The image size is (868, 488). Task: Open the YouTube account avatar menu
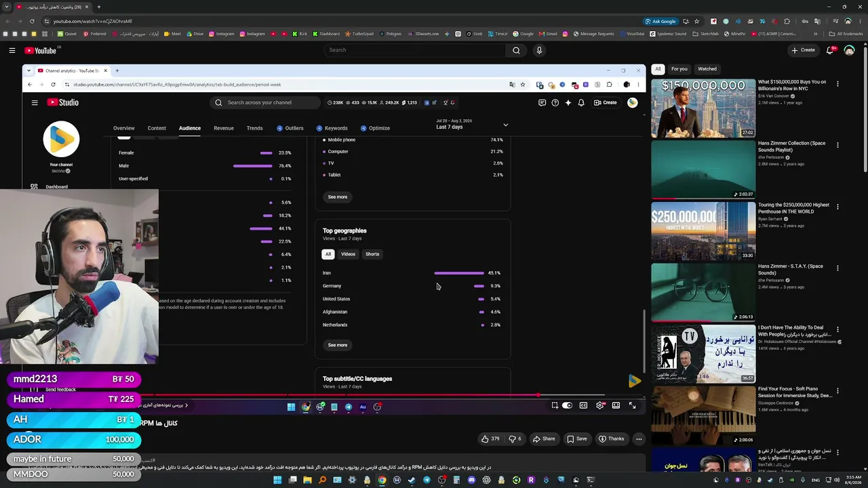pyautogui.click(x=849, y=50)
